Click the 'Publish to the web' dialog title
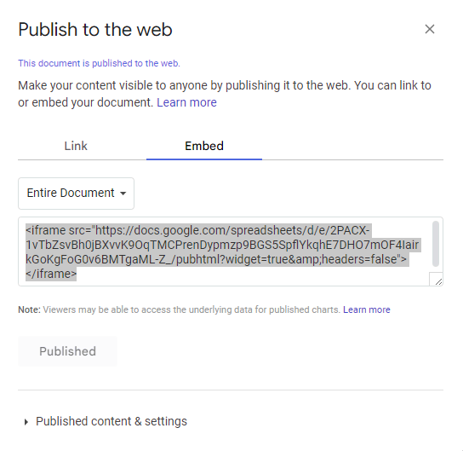This screenshot has height=451, width=463. pyautogui.click(x=95, y=30)
